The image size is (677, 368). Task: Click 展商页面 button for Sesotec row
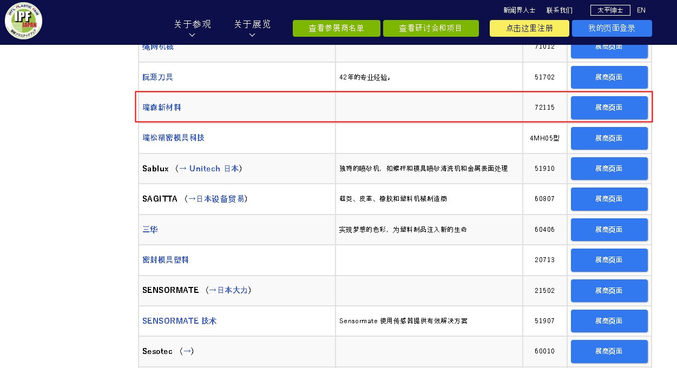pyautogui.click(x=609, y=351)
